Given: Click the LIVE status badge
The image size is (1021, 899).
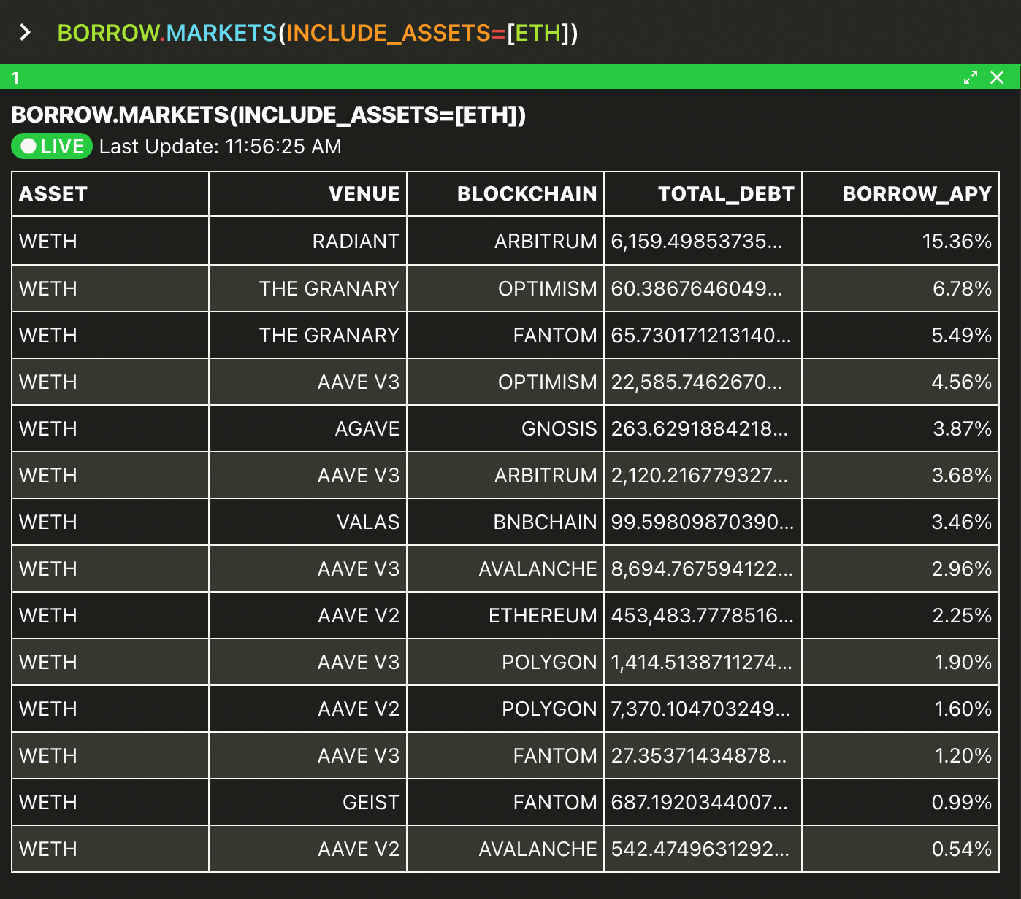Looking at the screenshot, I should point(52,146).
